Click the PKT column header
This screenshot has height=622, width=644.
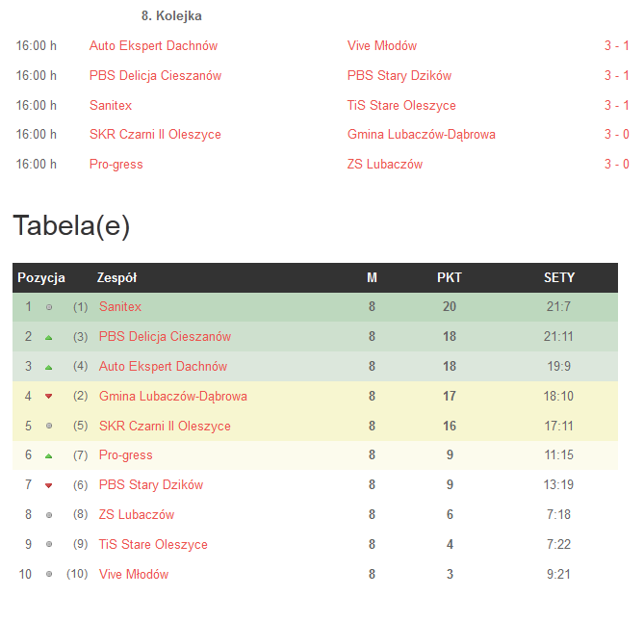point(450,277)
